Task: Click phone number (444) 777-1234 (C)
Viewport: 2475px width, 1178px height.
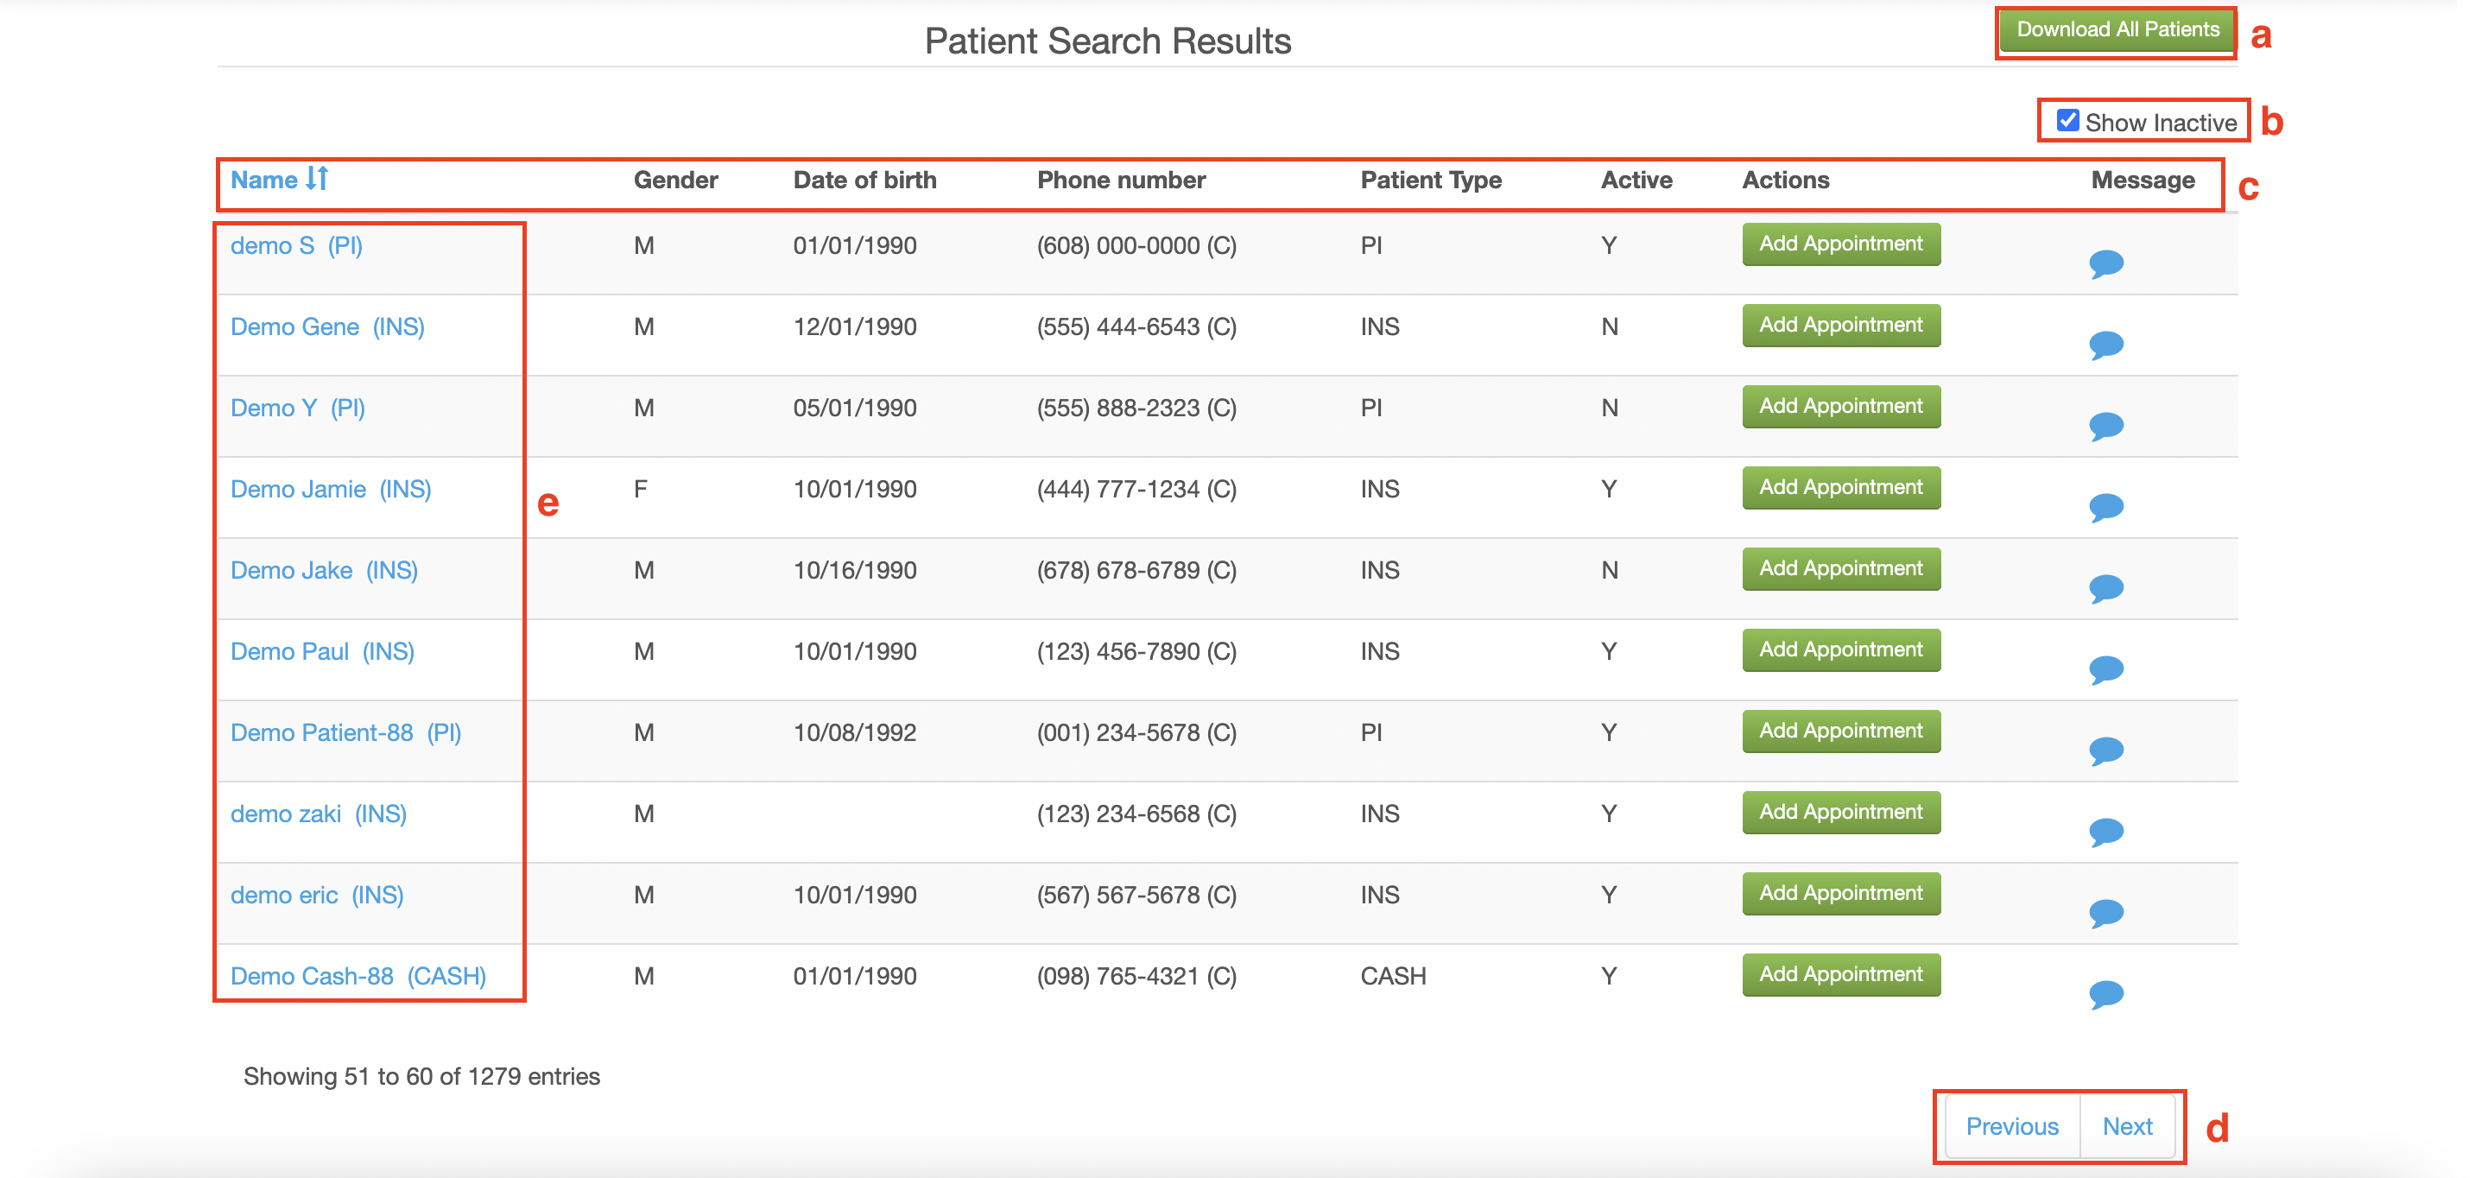Action: click(1136, 489)
